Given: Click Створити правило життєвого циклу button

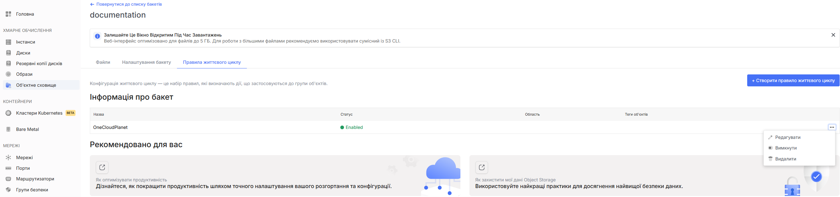Looking at the screenshot, I should click(x=793, y=80).
